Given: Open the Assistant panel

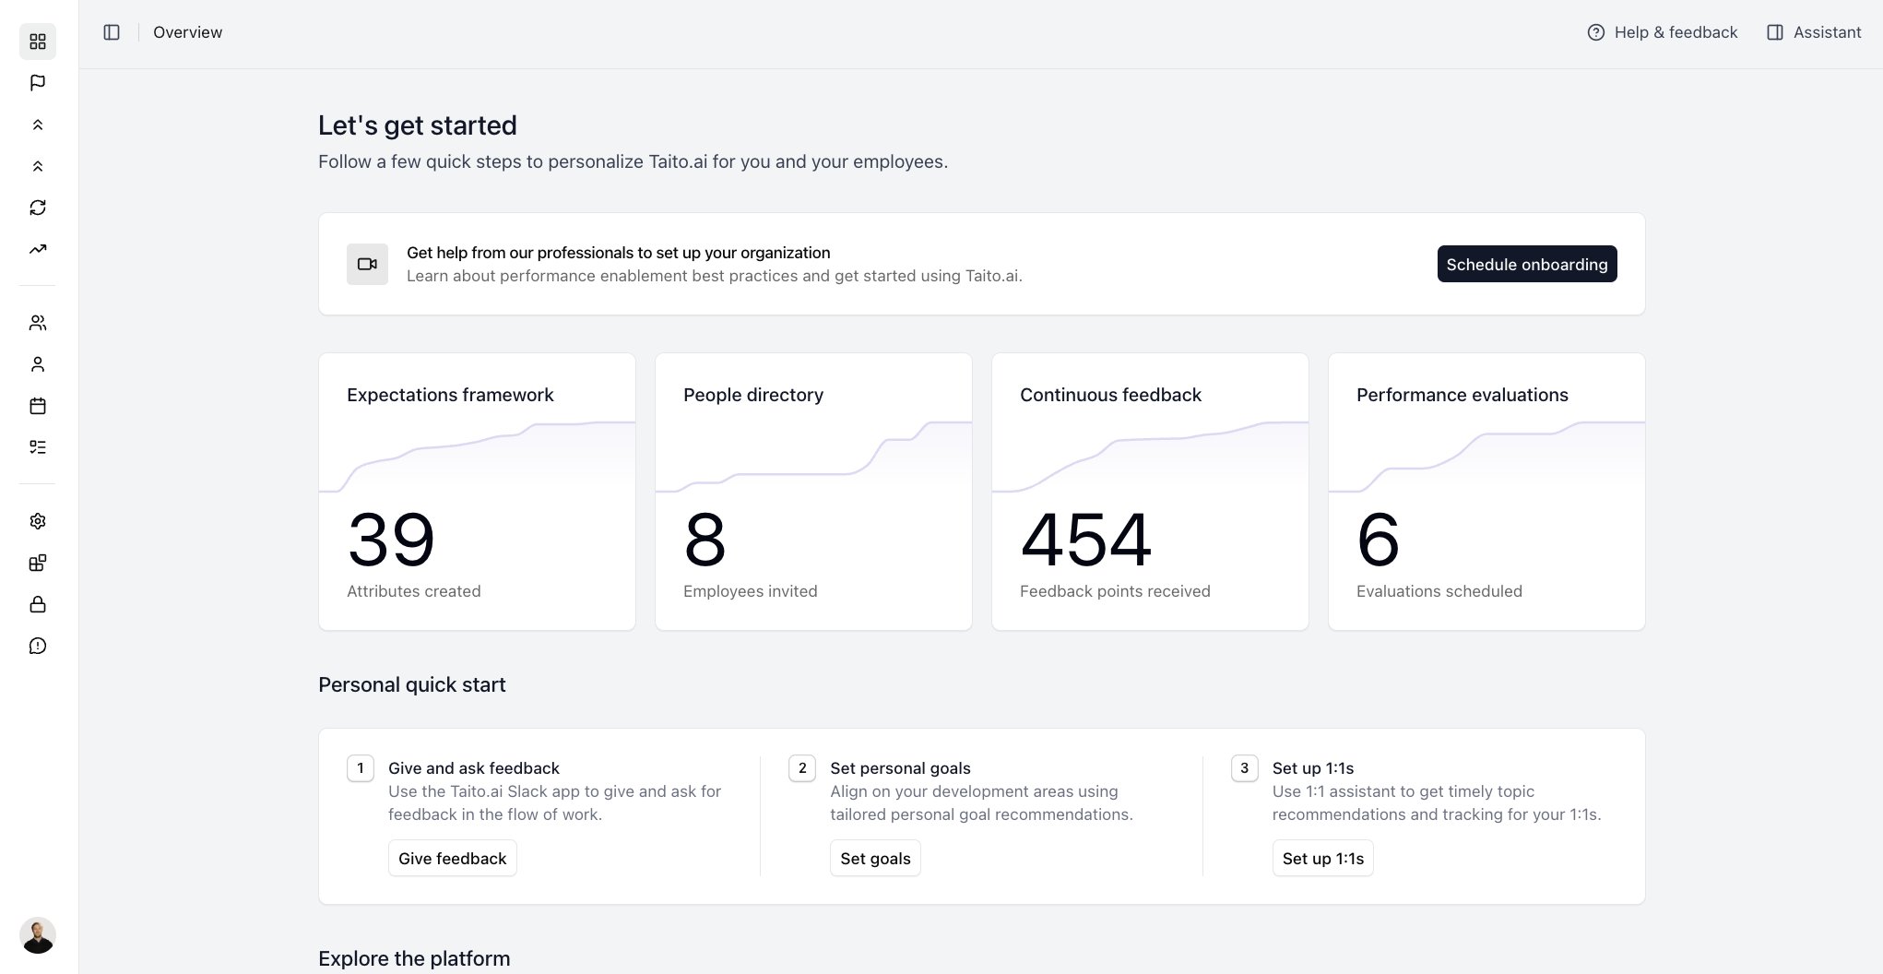Looking at the screenshot, I should 1813,31.
